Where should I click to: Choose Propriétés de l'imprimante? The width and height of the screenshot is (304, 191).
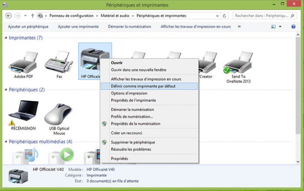coord(149,100)
